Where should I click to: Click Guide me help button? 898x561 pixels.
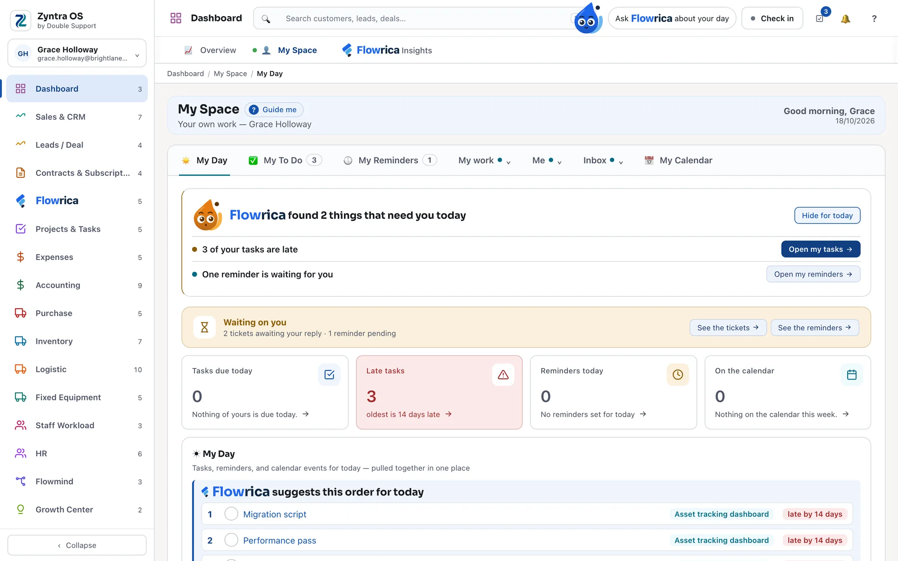(274, 110)
